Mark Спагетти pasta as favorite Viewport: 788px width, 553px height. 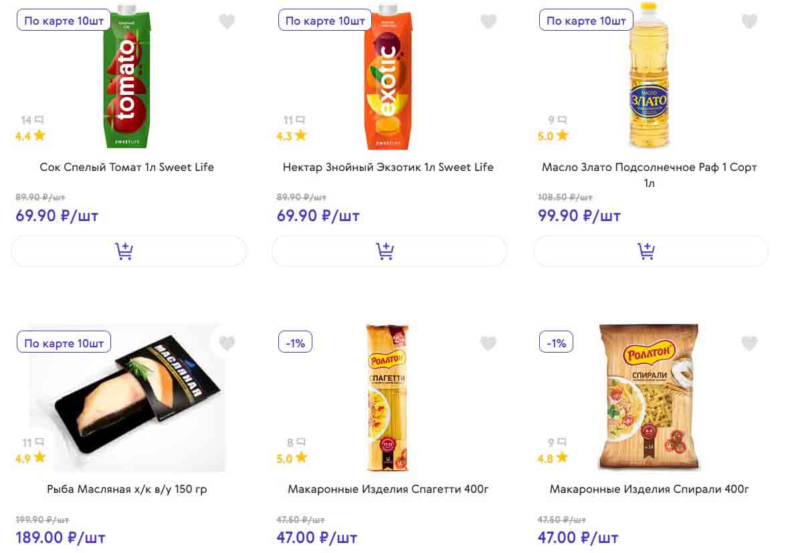point(488,343)
